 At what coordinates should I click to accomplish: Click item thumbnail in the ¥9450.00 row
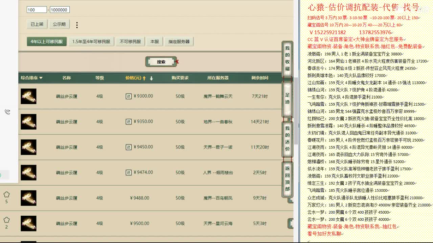click(x=28, y=147)
